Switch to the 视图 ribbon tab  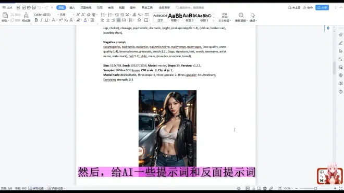click(x=122, y=8)
